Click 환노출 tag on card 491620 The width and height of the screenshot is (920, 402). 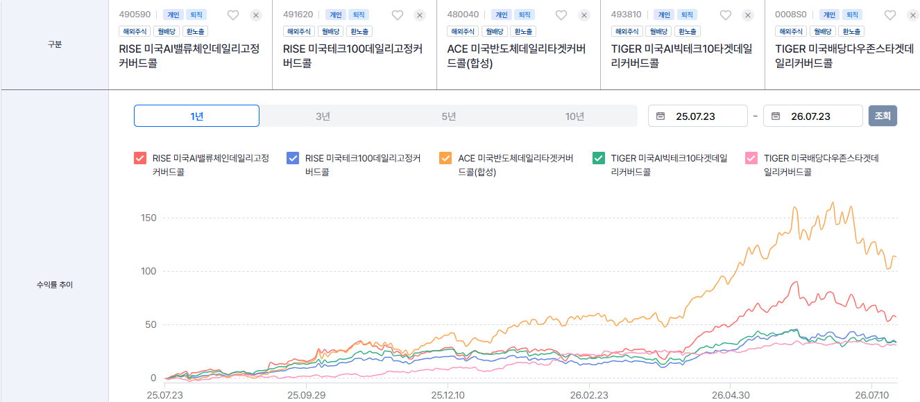point(359,31)
